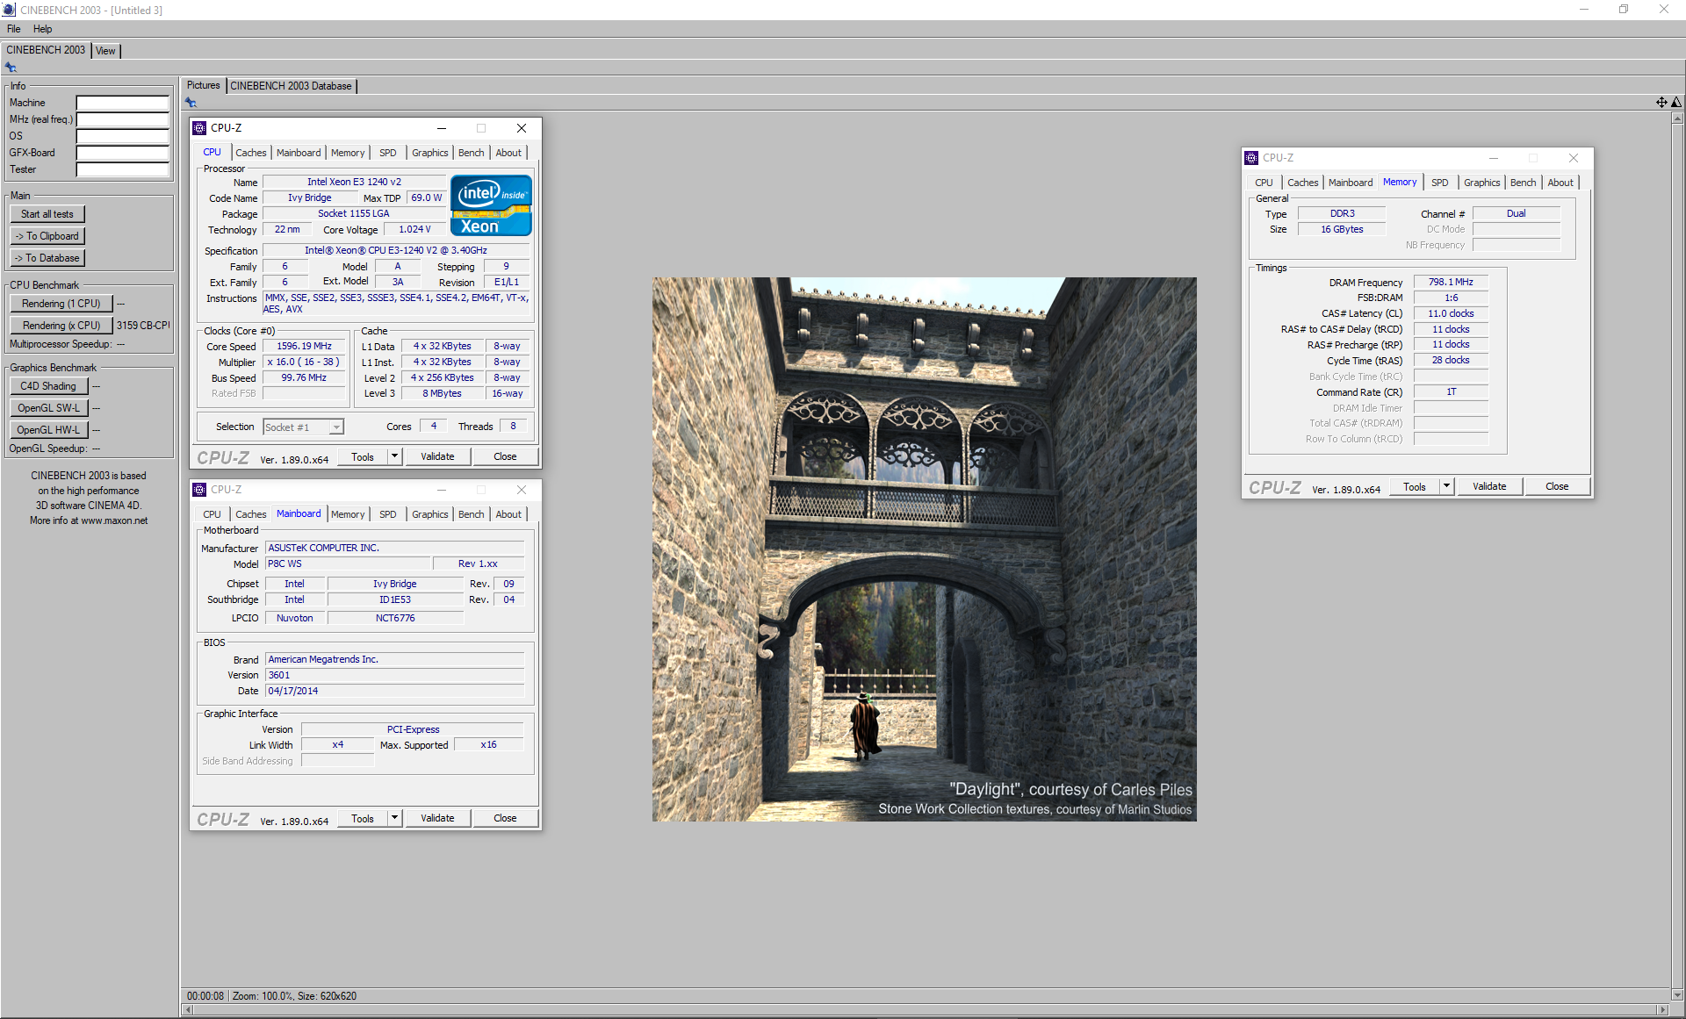The width and height of the screenshot is (1686, 1019).
Task: Click Close button in CPU-Z Mainboard window
Action: tap(505, 818)
